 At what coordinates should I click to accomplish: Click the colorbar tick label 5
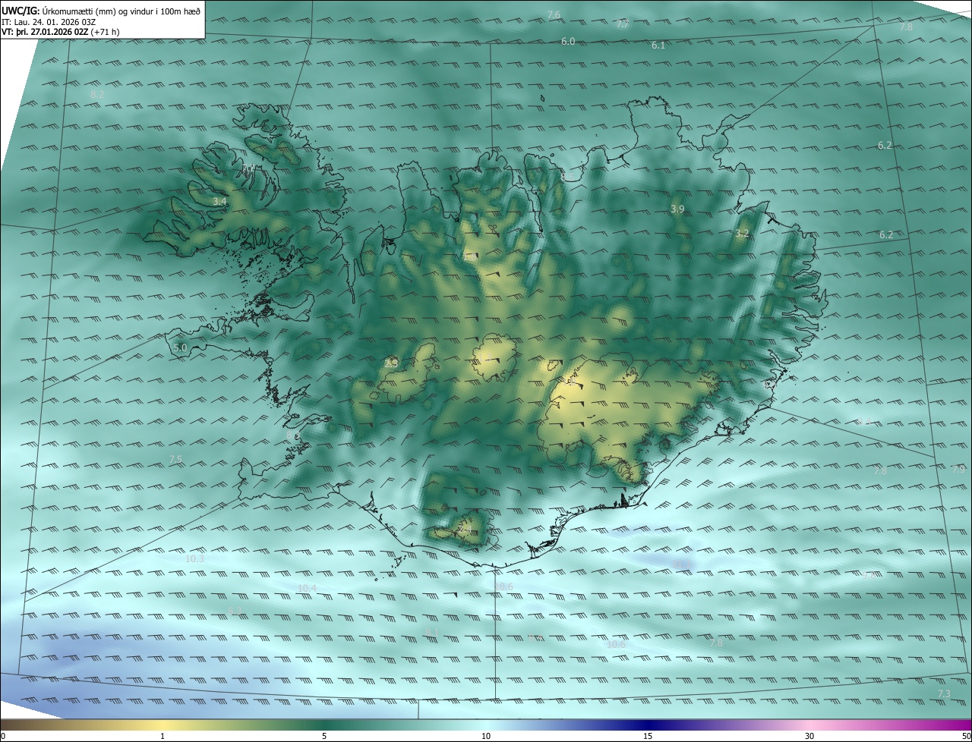pos(324,736)
